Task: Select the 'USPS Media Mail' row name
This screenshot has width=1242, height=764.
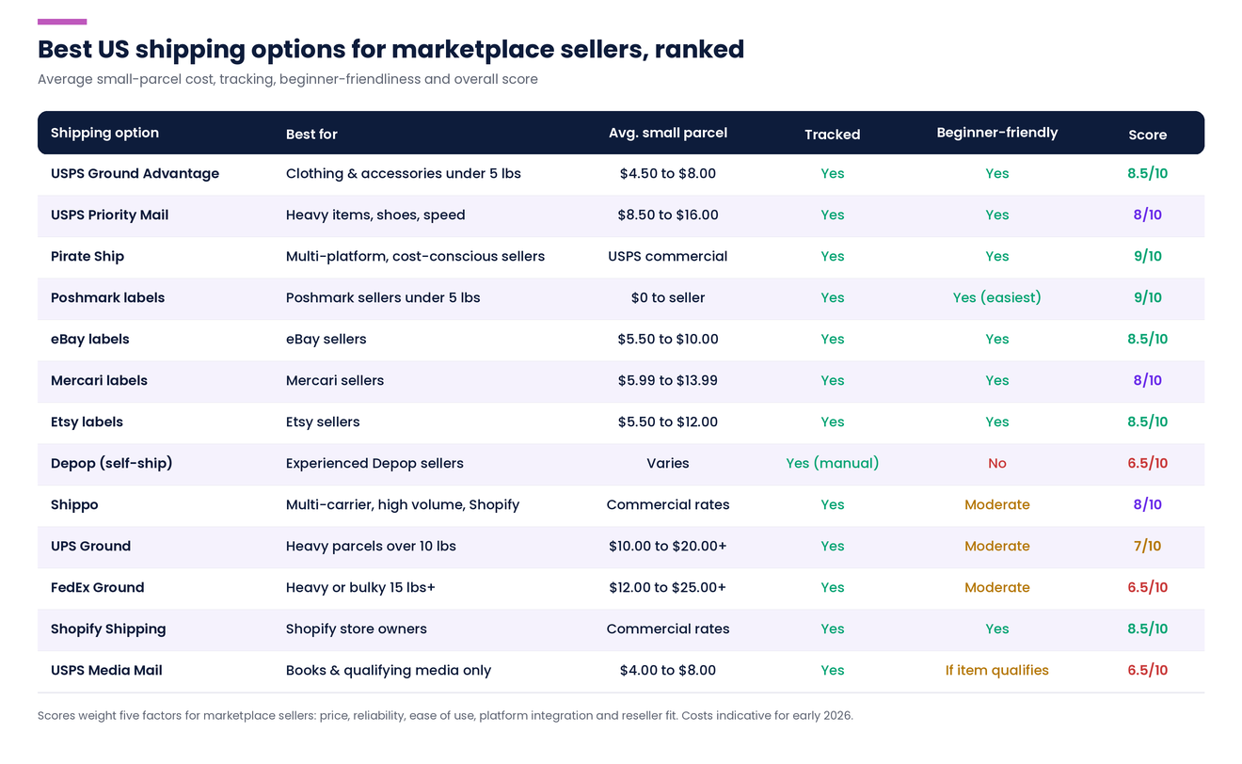Action: (106, 670)
